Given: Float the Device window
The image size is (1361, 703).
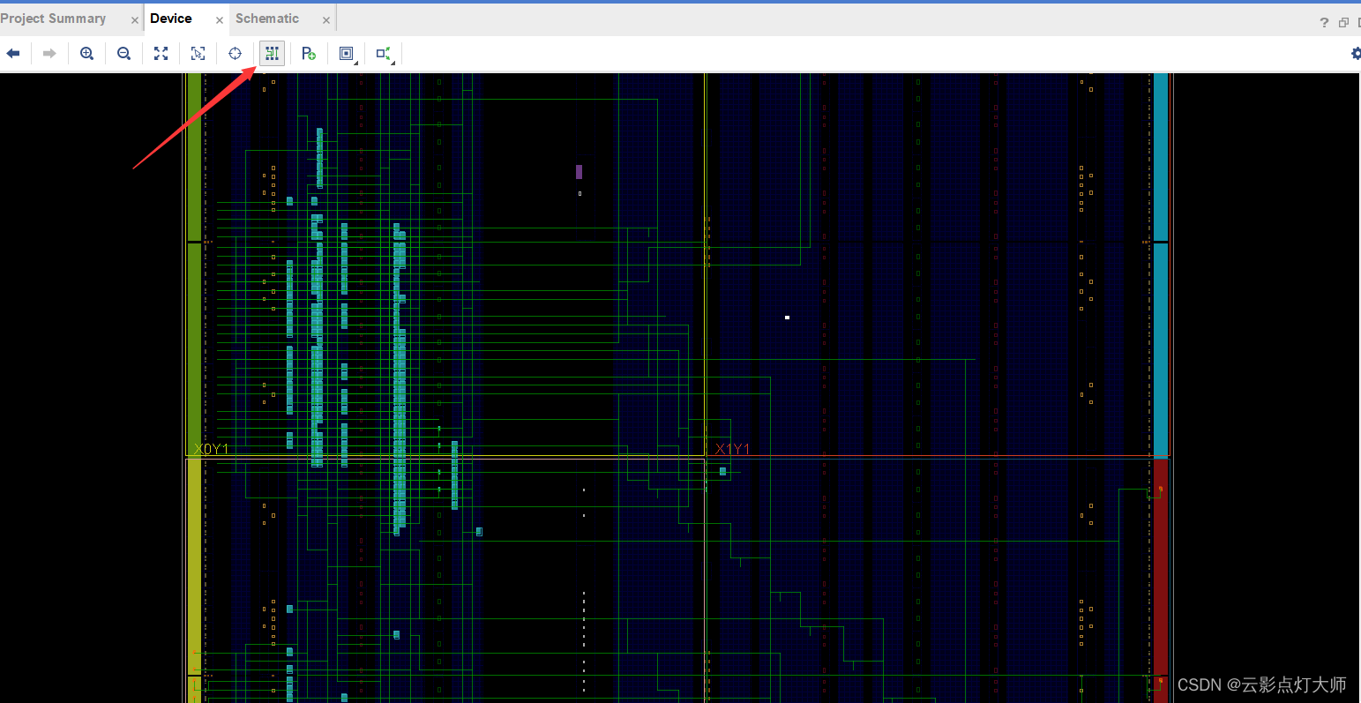Looking at the screenshot, I should coord(1343,23).
